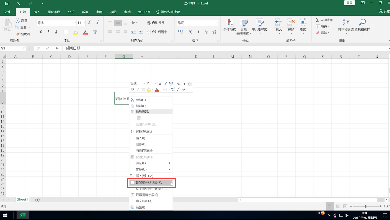The height and width of the screenshot is (220, 390).
Task: Expand 排序(O) submenu
Action: (x=151, y=169)
